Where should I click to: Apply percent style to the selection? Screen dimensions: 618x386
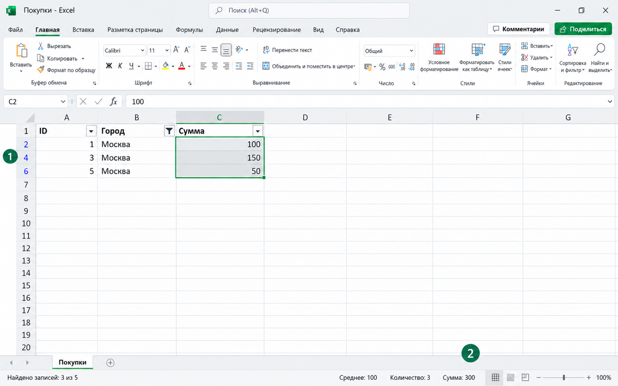coord(382,67)
